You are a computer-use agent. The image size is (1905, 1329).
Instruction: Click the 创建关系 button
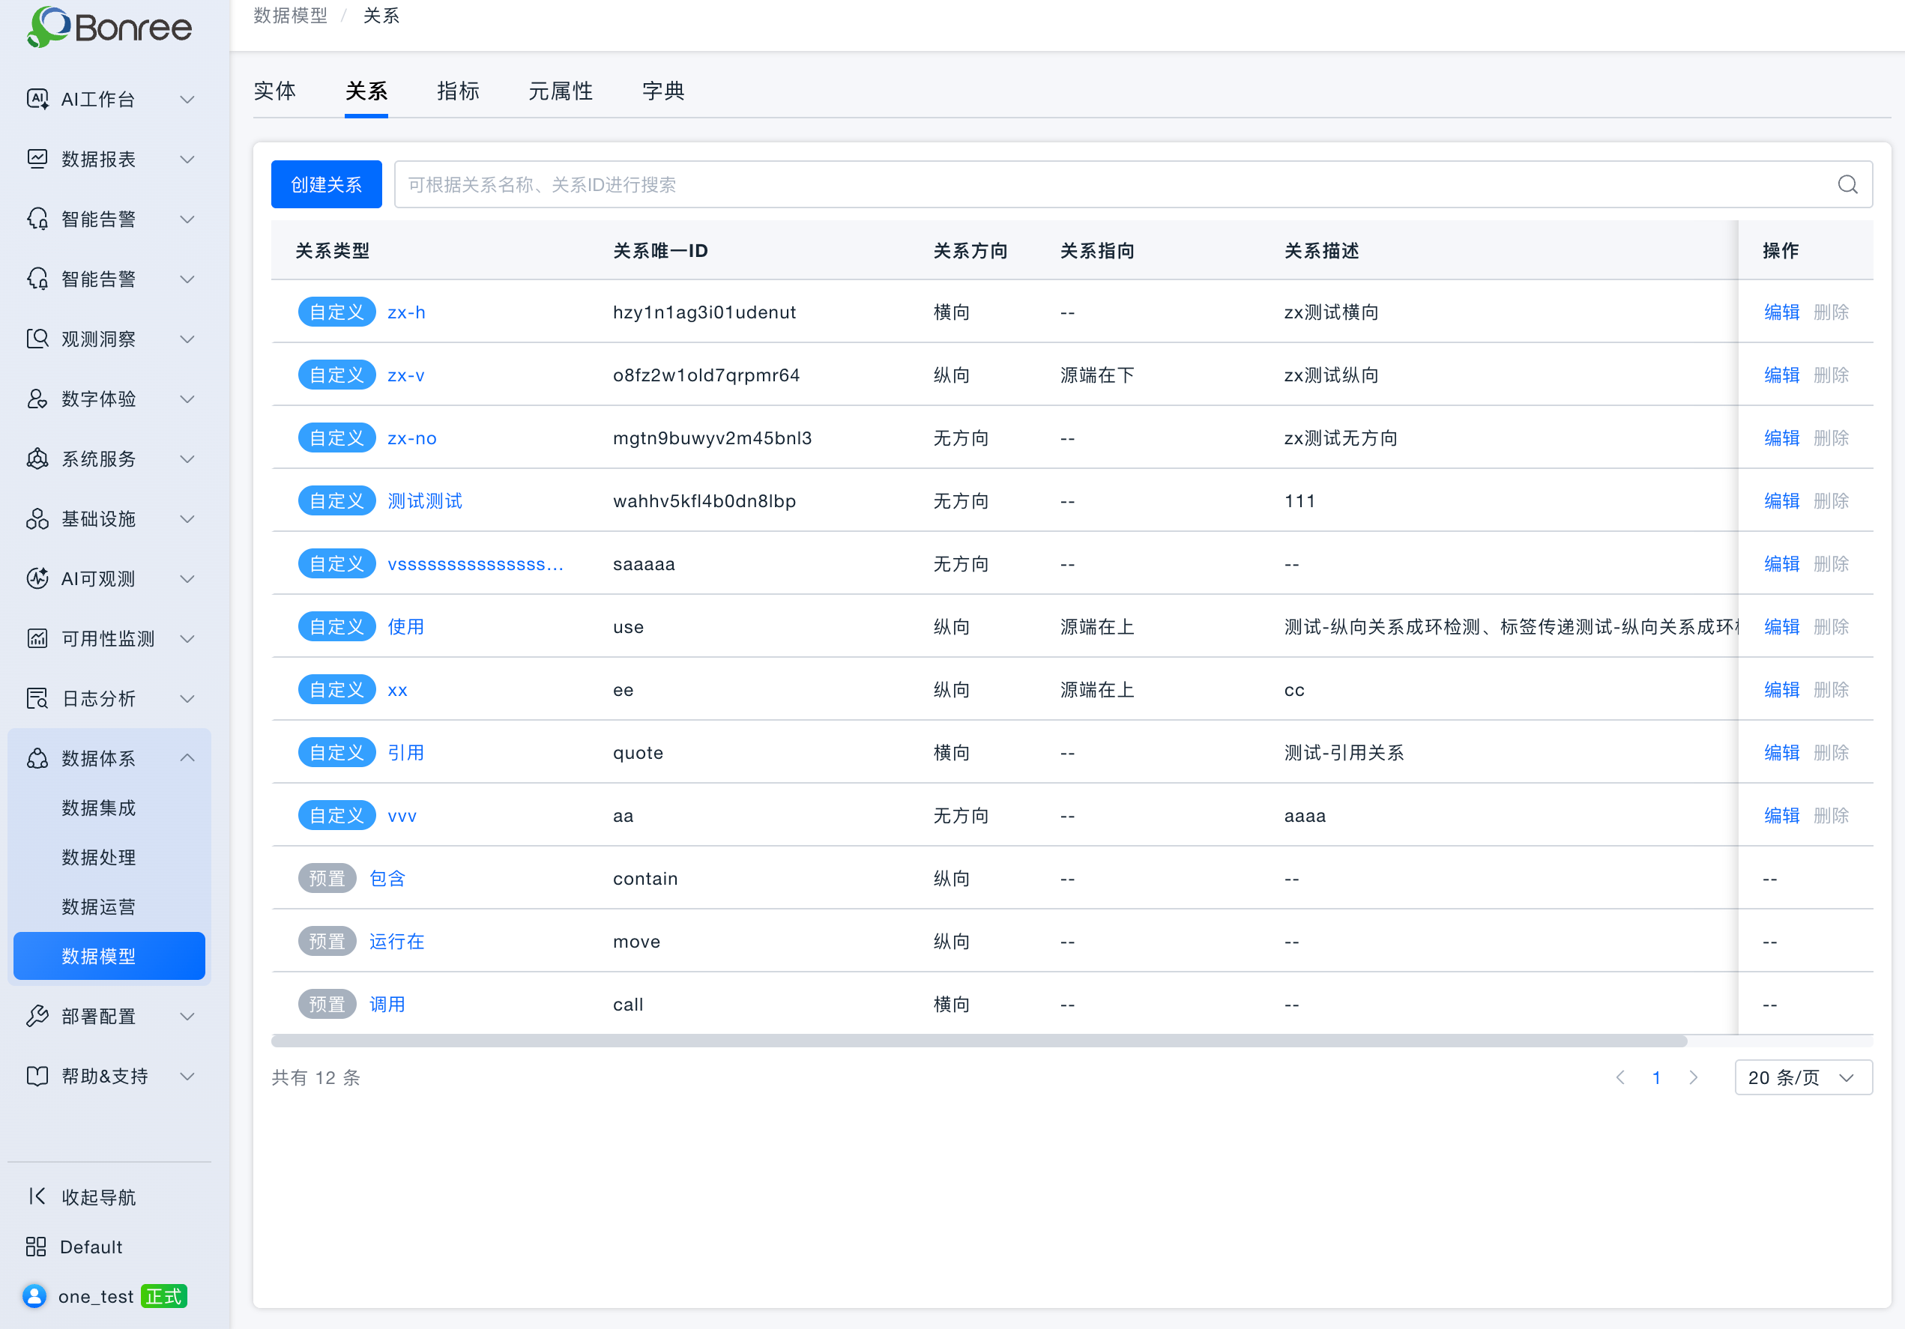coord(326,184)
